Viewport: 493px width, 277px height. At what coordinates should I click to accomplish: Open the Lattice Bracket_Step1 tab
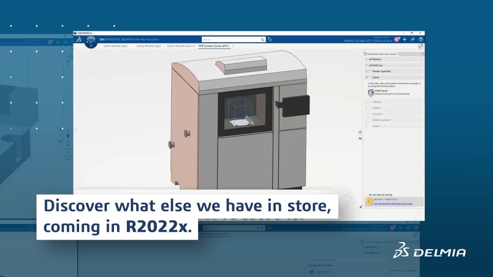coord(116,46)
